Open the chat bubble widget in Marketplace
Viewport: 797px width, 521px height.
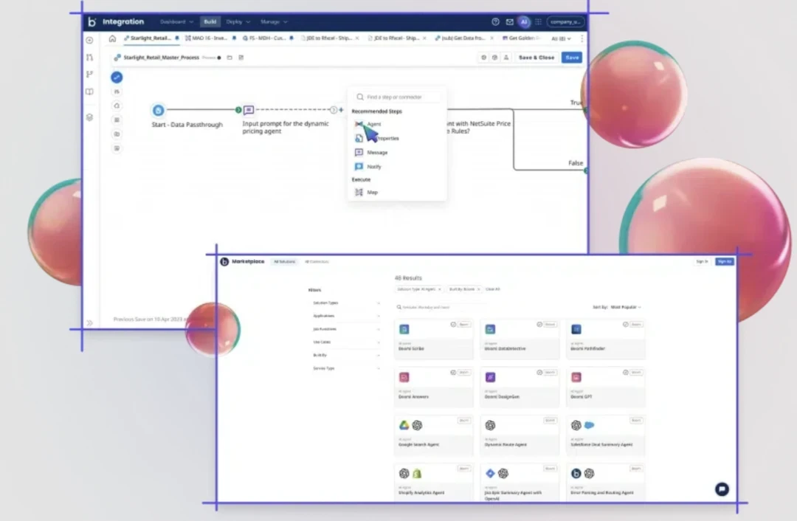click(x=722, y=489)
